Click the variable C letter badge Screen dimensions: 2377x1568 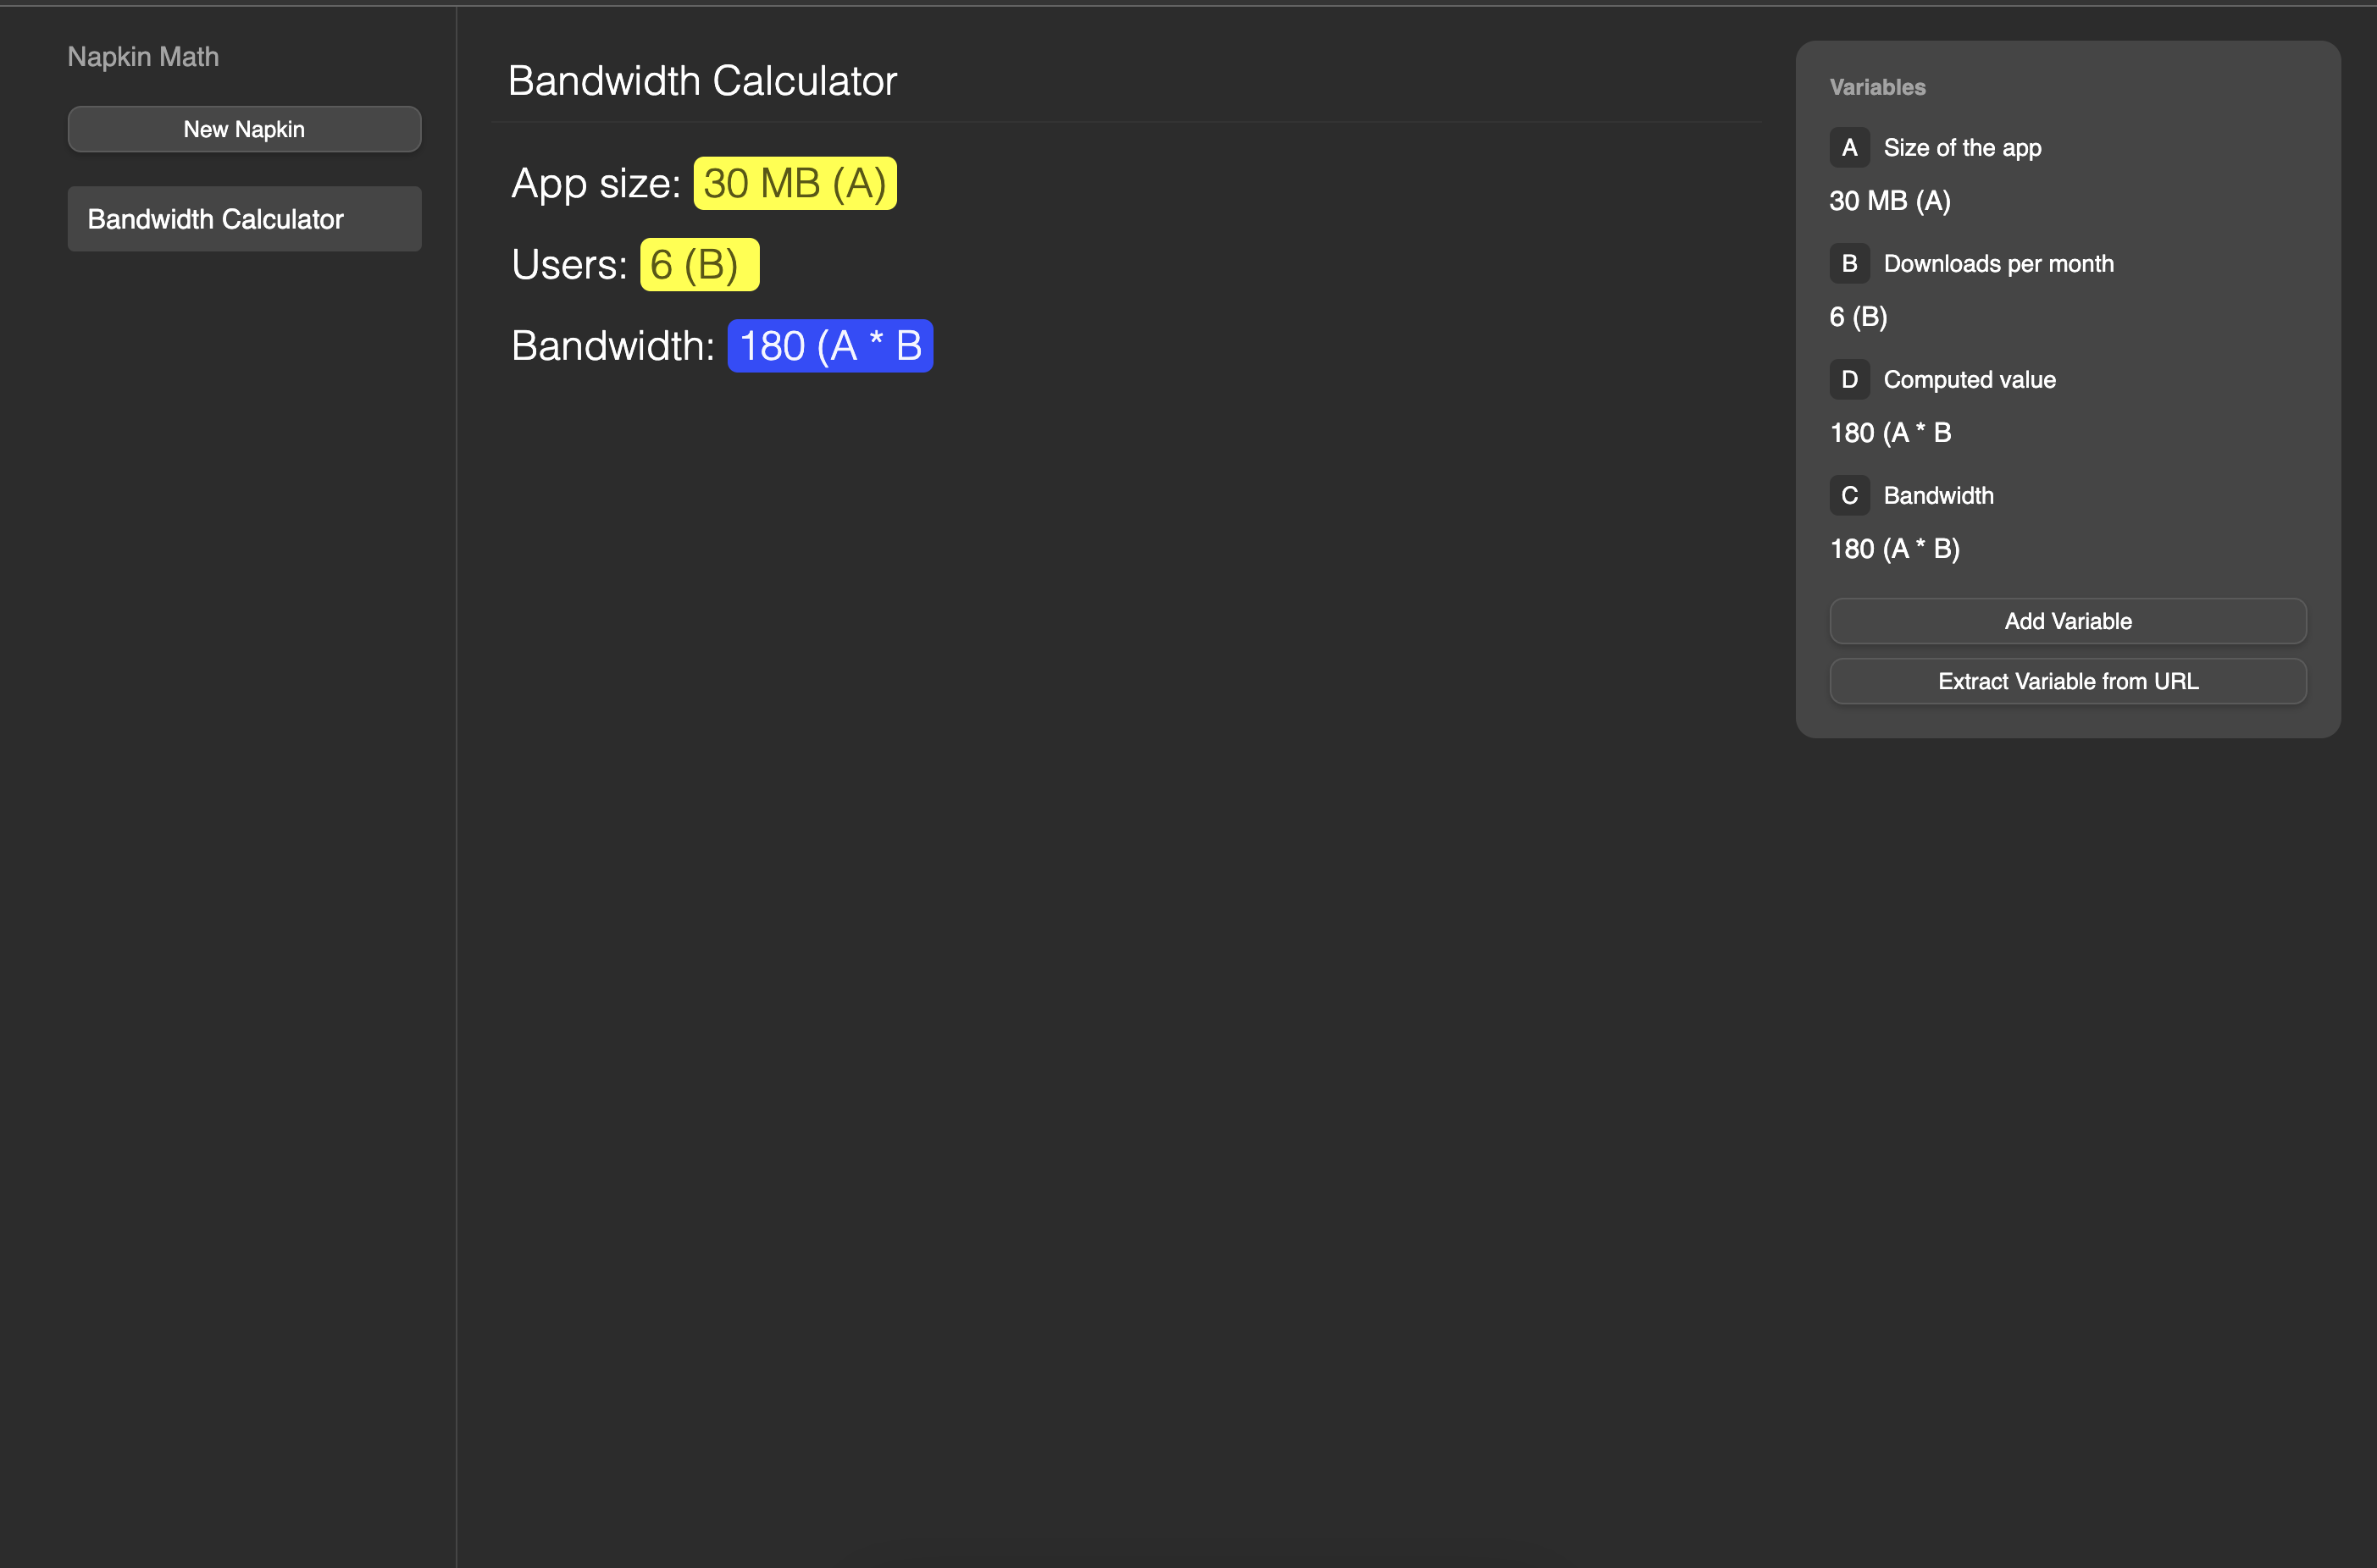pos(1848,495)
